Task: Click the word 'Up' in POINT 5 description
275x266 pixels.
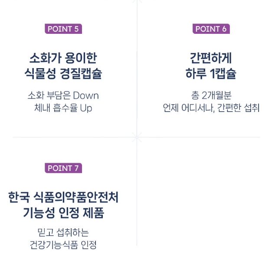Action: click(86, 108)
